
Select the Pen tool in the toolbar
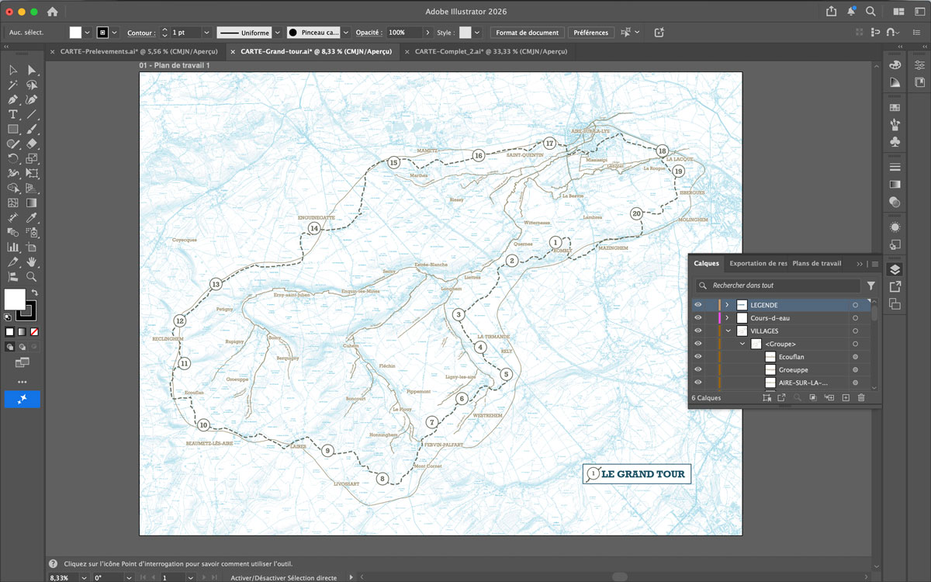[x=13, y=99]
